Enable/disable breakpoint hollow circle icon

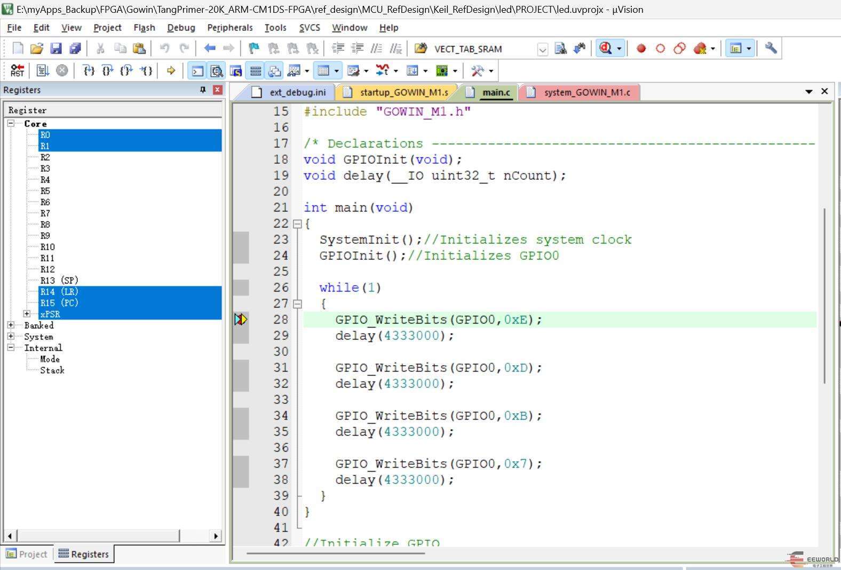point(660,49)
